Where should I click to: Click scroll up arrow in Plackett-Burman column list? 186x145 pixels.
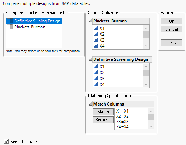pos(146,28)
